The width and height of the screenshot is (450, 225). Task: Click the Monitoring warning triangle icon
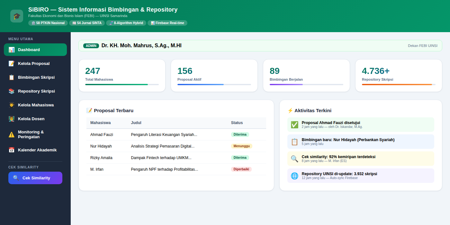pyautogui.click(x=12, y=135)
